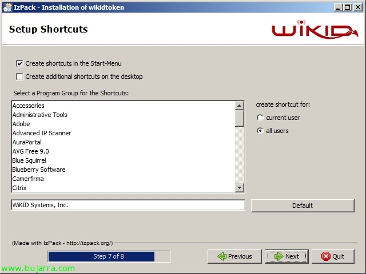Go back with the Previous button
Viewport: 366px width, 274px height.
[234, 256]
